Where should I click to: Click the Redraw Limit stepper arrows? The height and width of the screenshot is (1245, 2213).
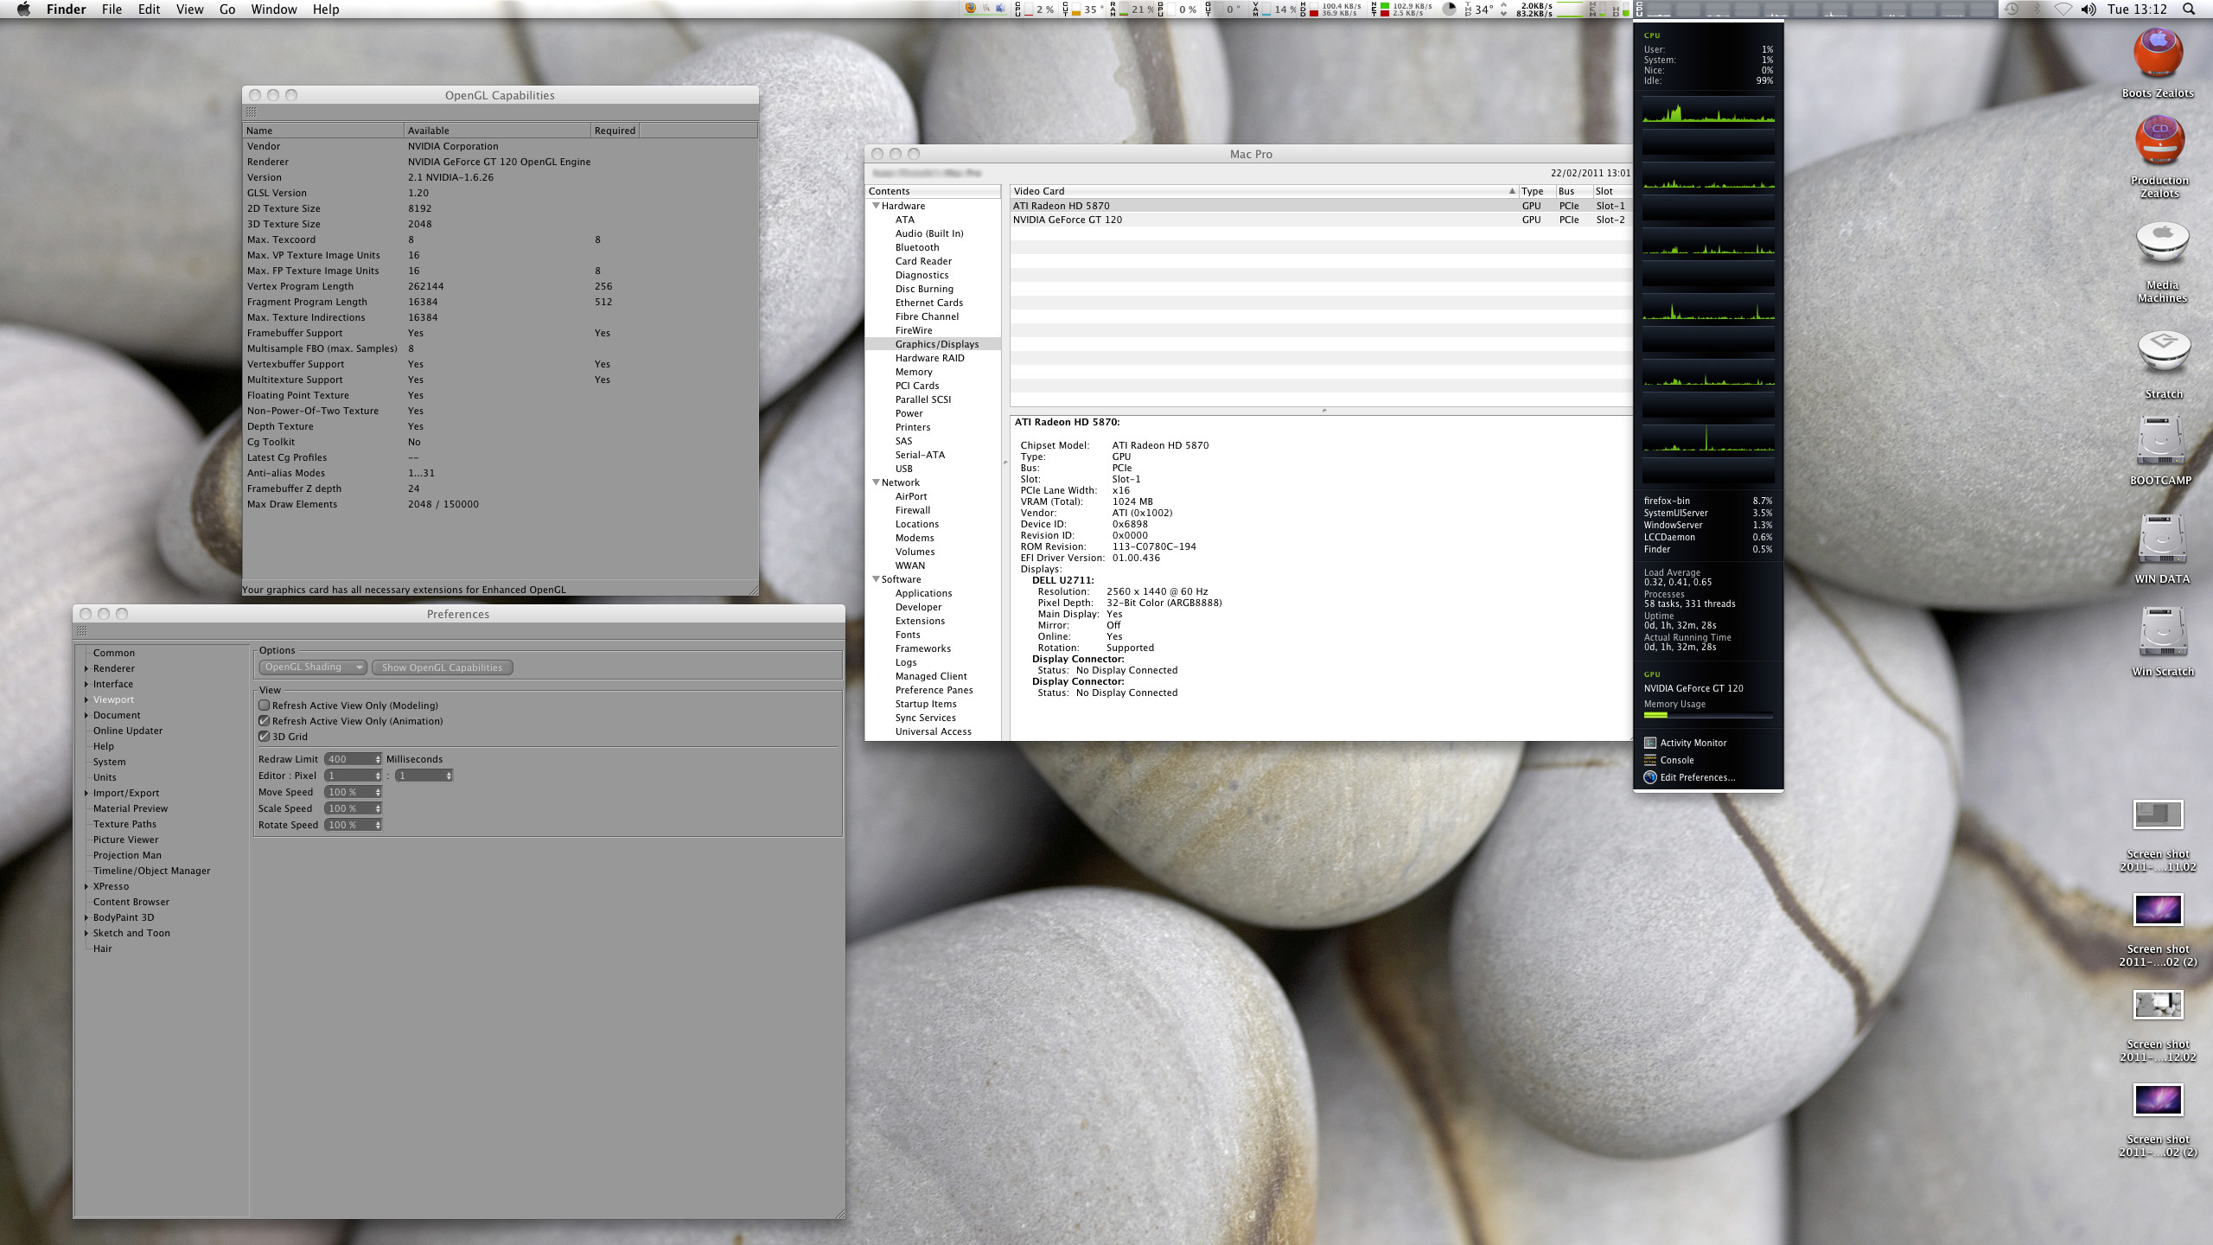[378, 759]
